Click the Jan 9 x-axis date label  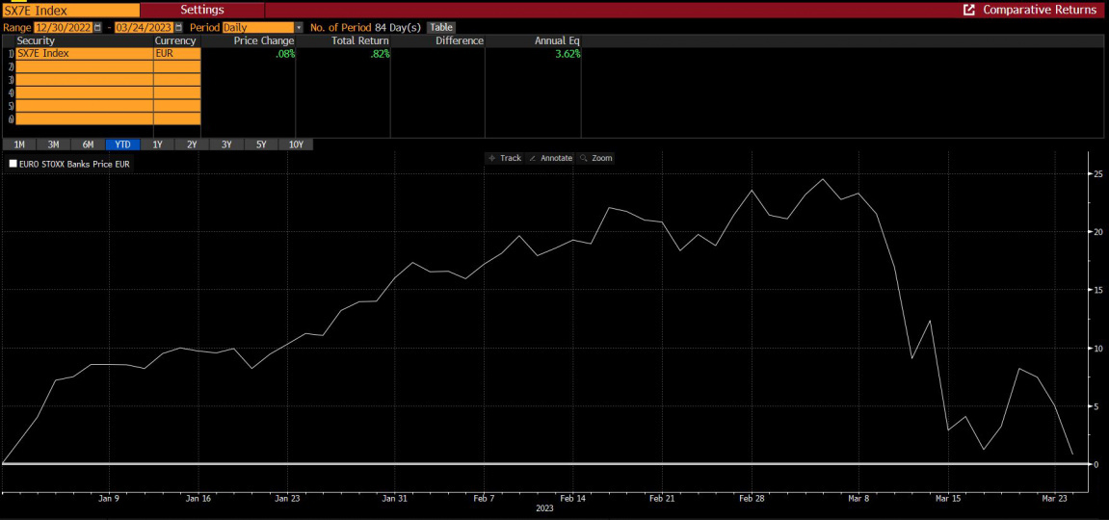(108, 498)
